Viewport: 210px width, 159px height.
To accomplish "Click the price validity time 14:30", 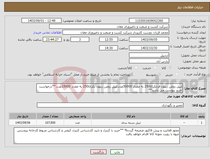I will point(109,48).
